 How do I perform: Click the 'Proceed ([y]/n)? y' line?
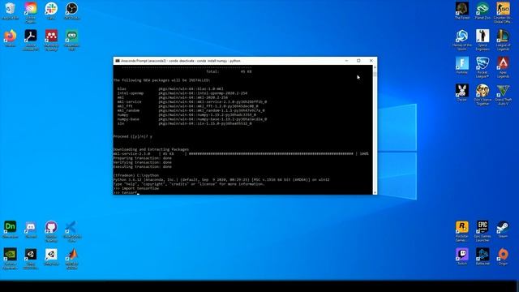pyautogui.click(x=133, y=136)
